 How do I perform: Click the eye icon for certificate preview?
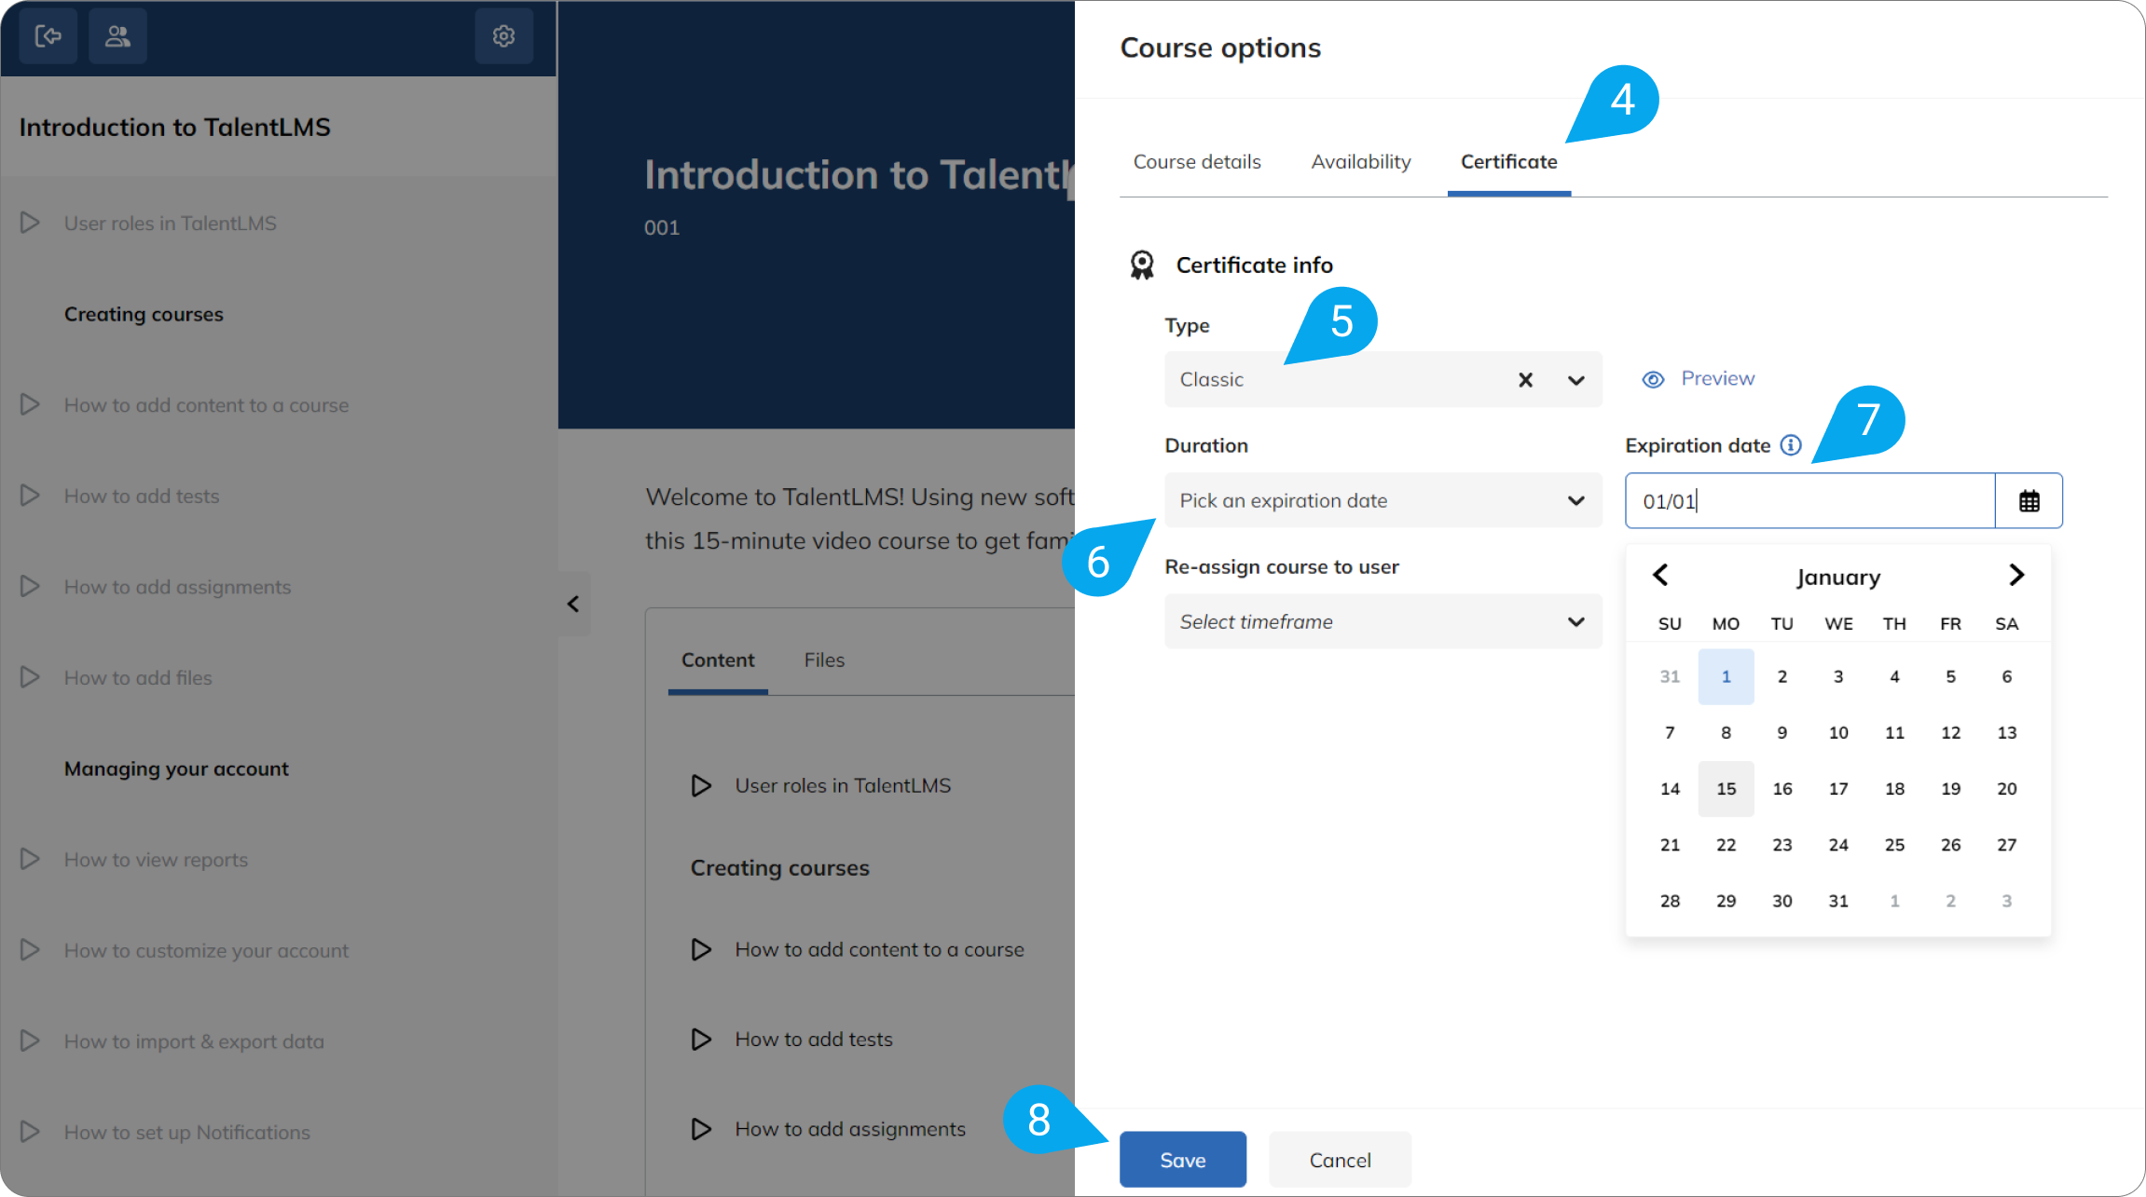click(x=1653, y=379)
